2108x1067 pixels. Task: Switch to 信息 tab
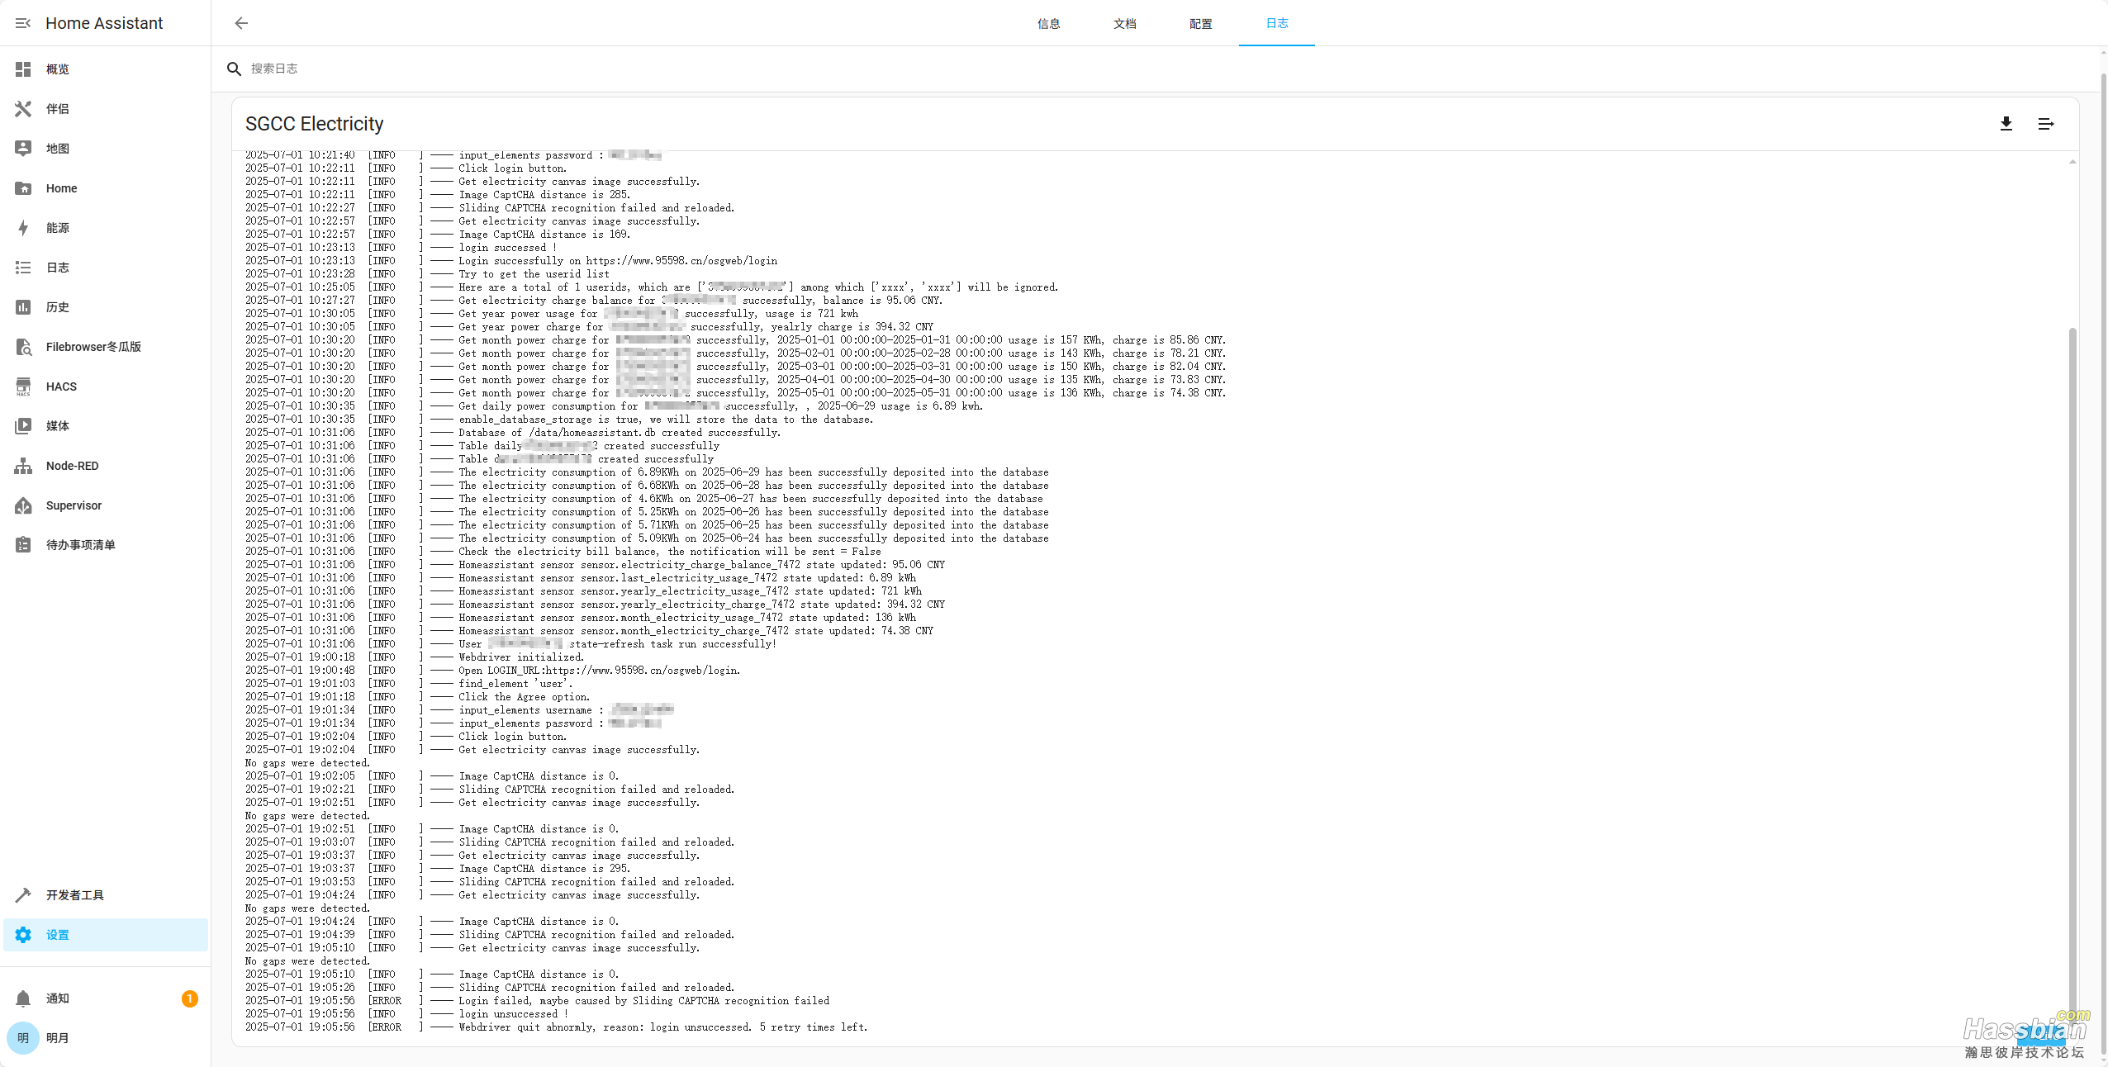pyautogui.click(x=1049, y=23)
